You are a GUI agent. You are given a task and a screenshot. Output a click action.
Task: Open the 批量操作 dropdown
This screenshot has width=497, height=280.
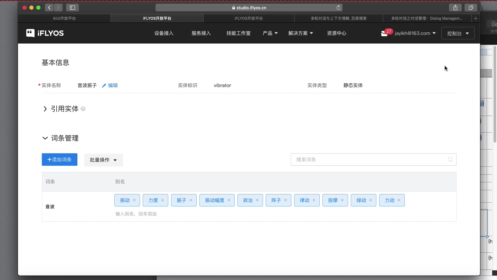pyautogui.click(x=104, y=160)
